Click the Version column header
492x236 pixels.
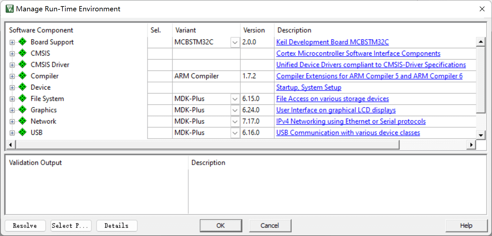[254, 30]
